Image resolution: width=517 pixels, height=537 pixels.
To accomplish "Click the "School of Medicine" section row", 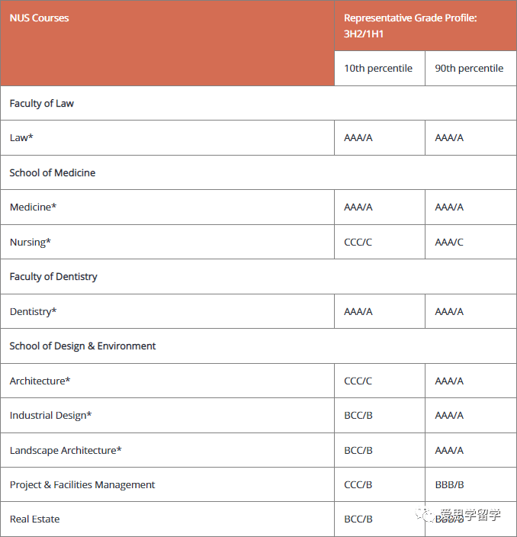I will 258,172.
